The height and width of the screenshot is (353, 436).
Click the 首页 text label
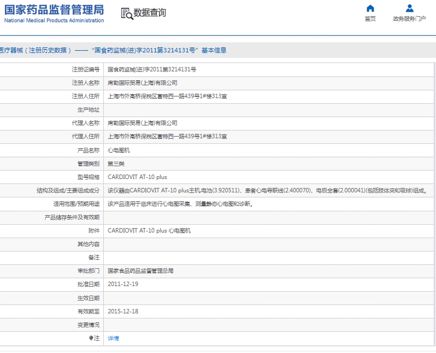pos(370,18)
